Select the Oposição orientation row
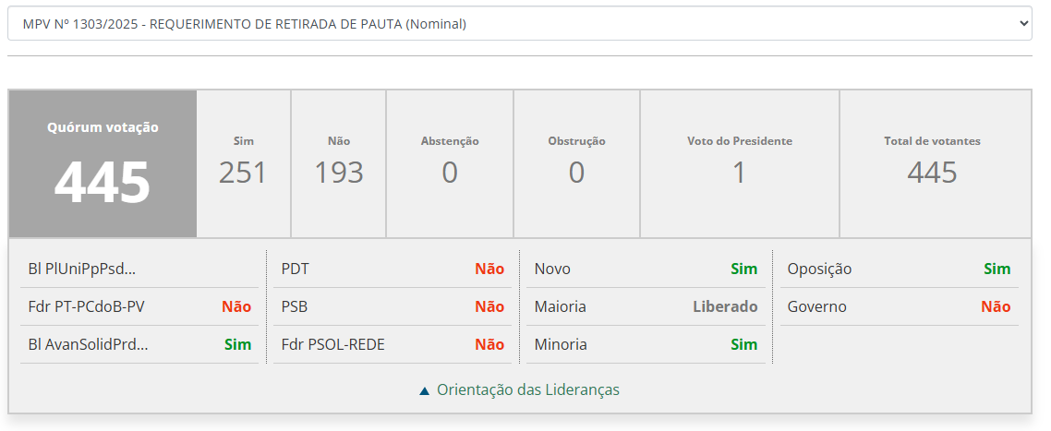The height and width of the screenshot is (431, 1051). 899,269
